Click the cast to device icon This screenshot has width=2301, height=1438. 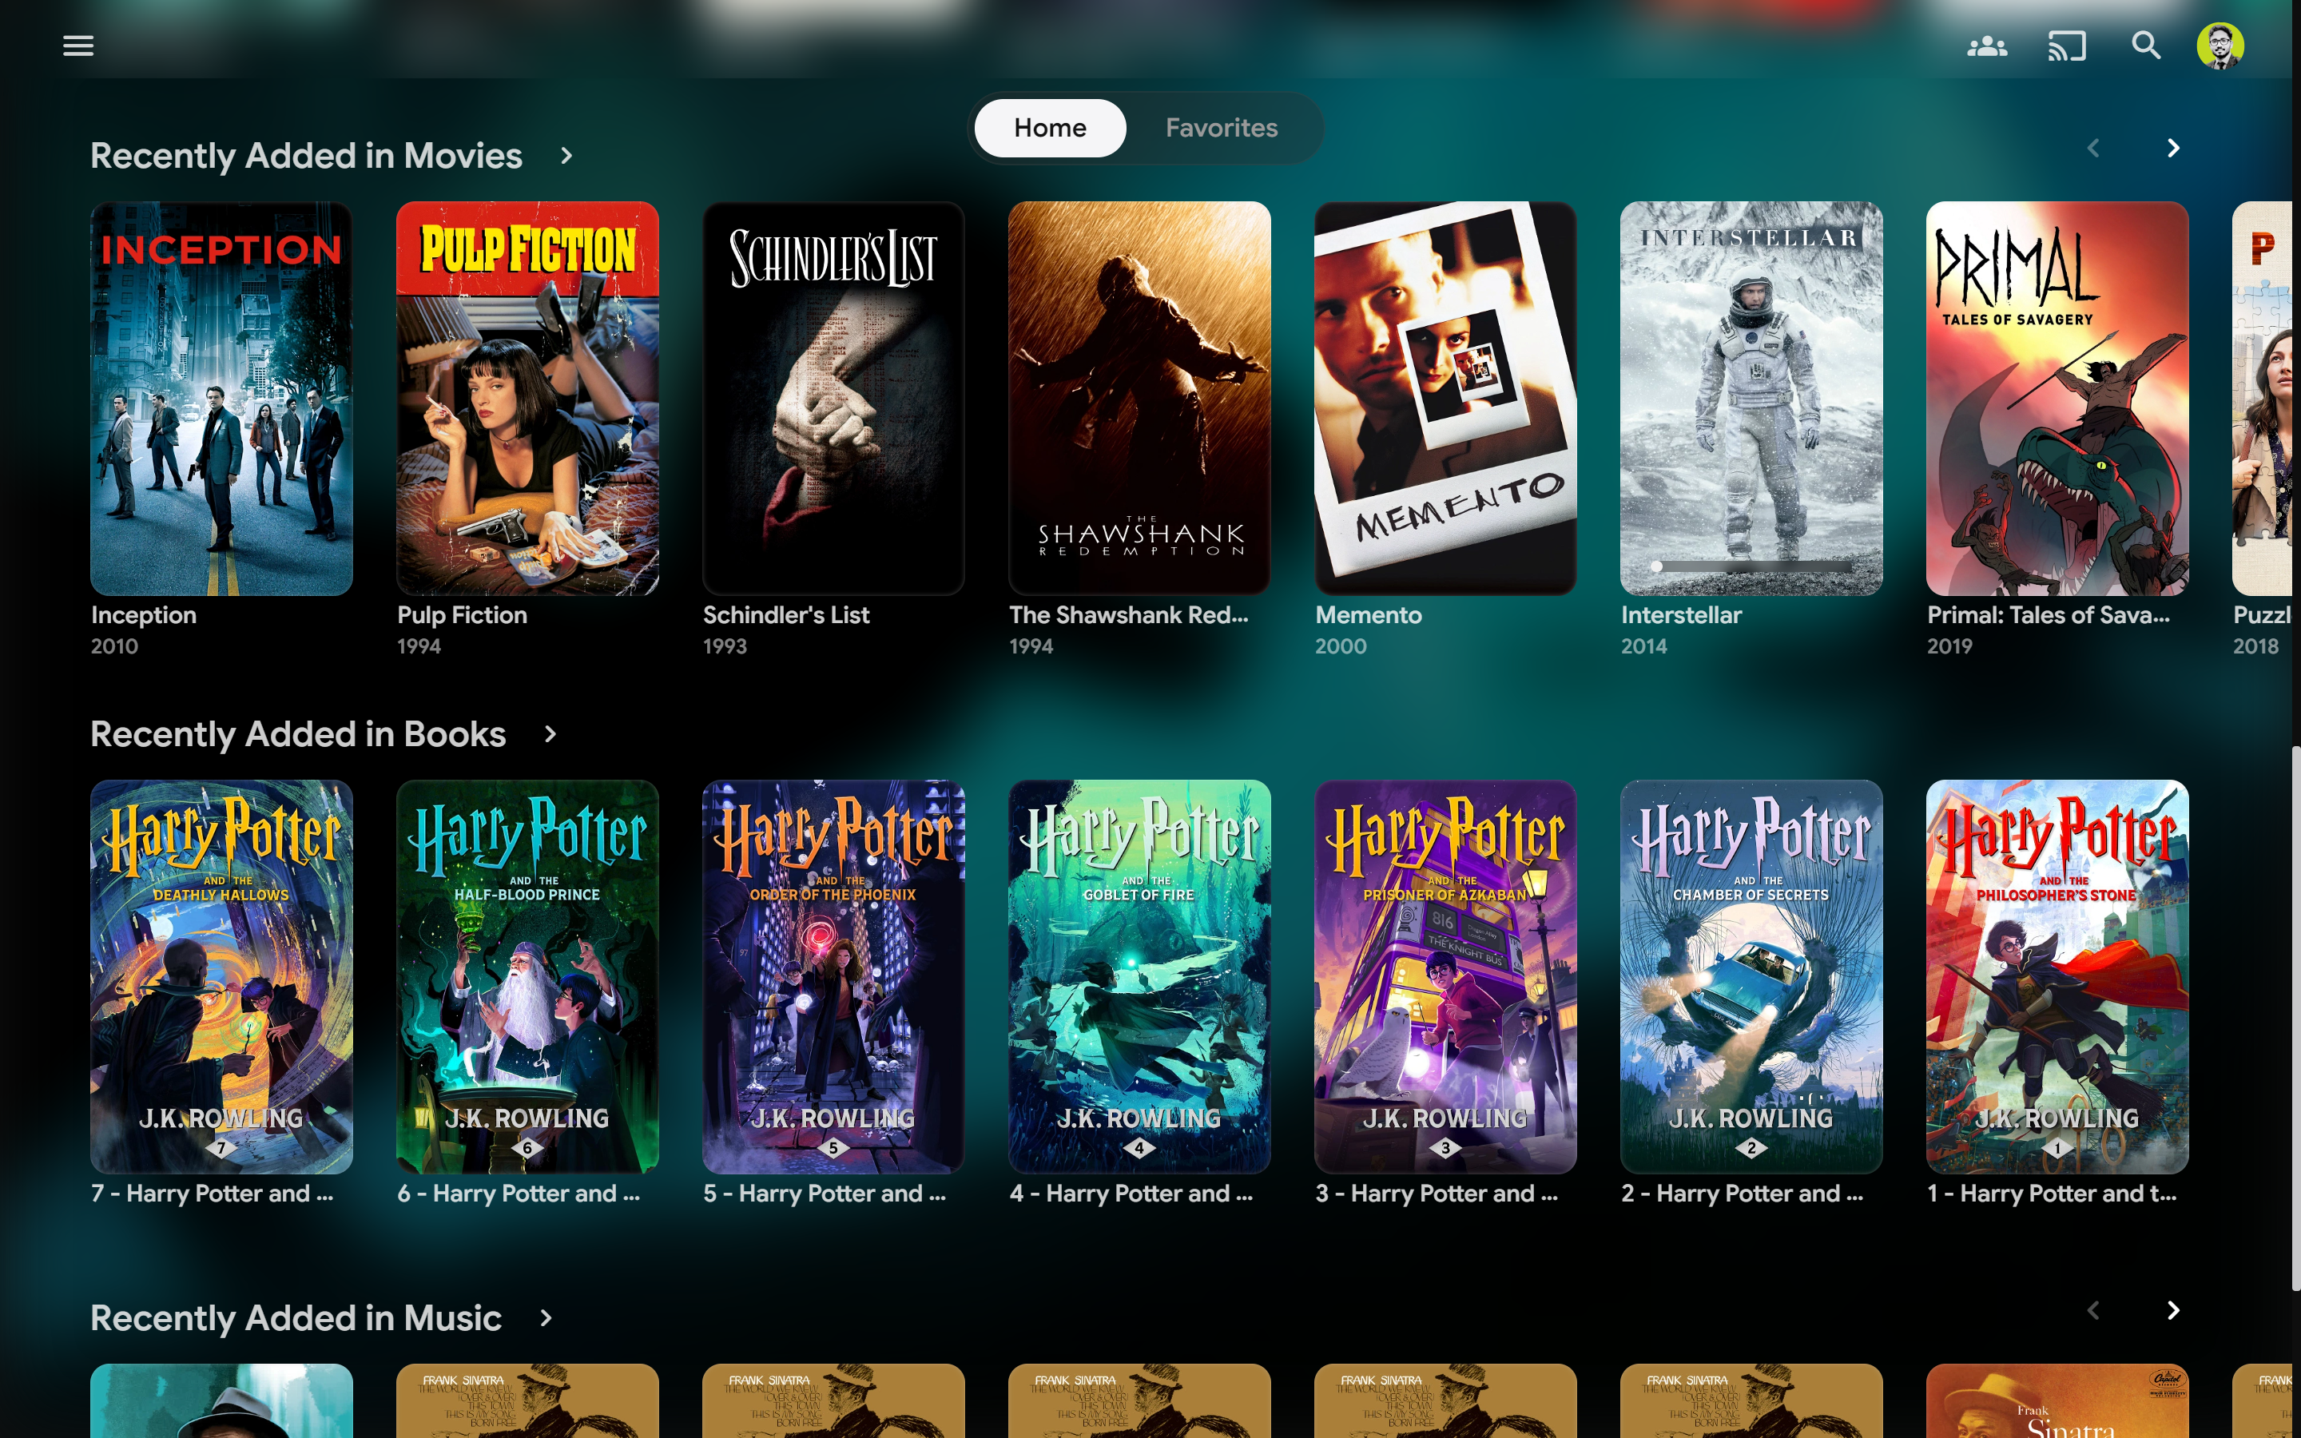(x=2066, y=46)
